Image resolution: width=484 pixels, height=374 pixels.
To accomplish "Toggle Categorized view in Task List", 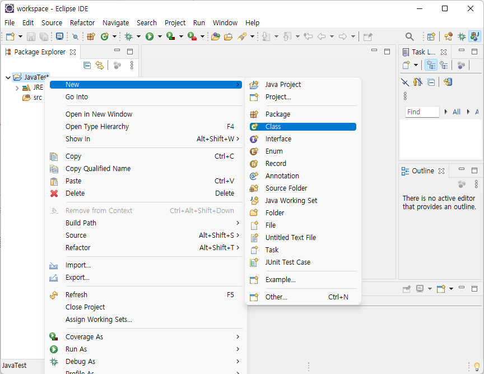I will coord(431,65).
